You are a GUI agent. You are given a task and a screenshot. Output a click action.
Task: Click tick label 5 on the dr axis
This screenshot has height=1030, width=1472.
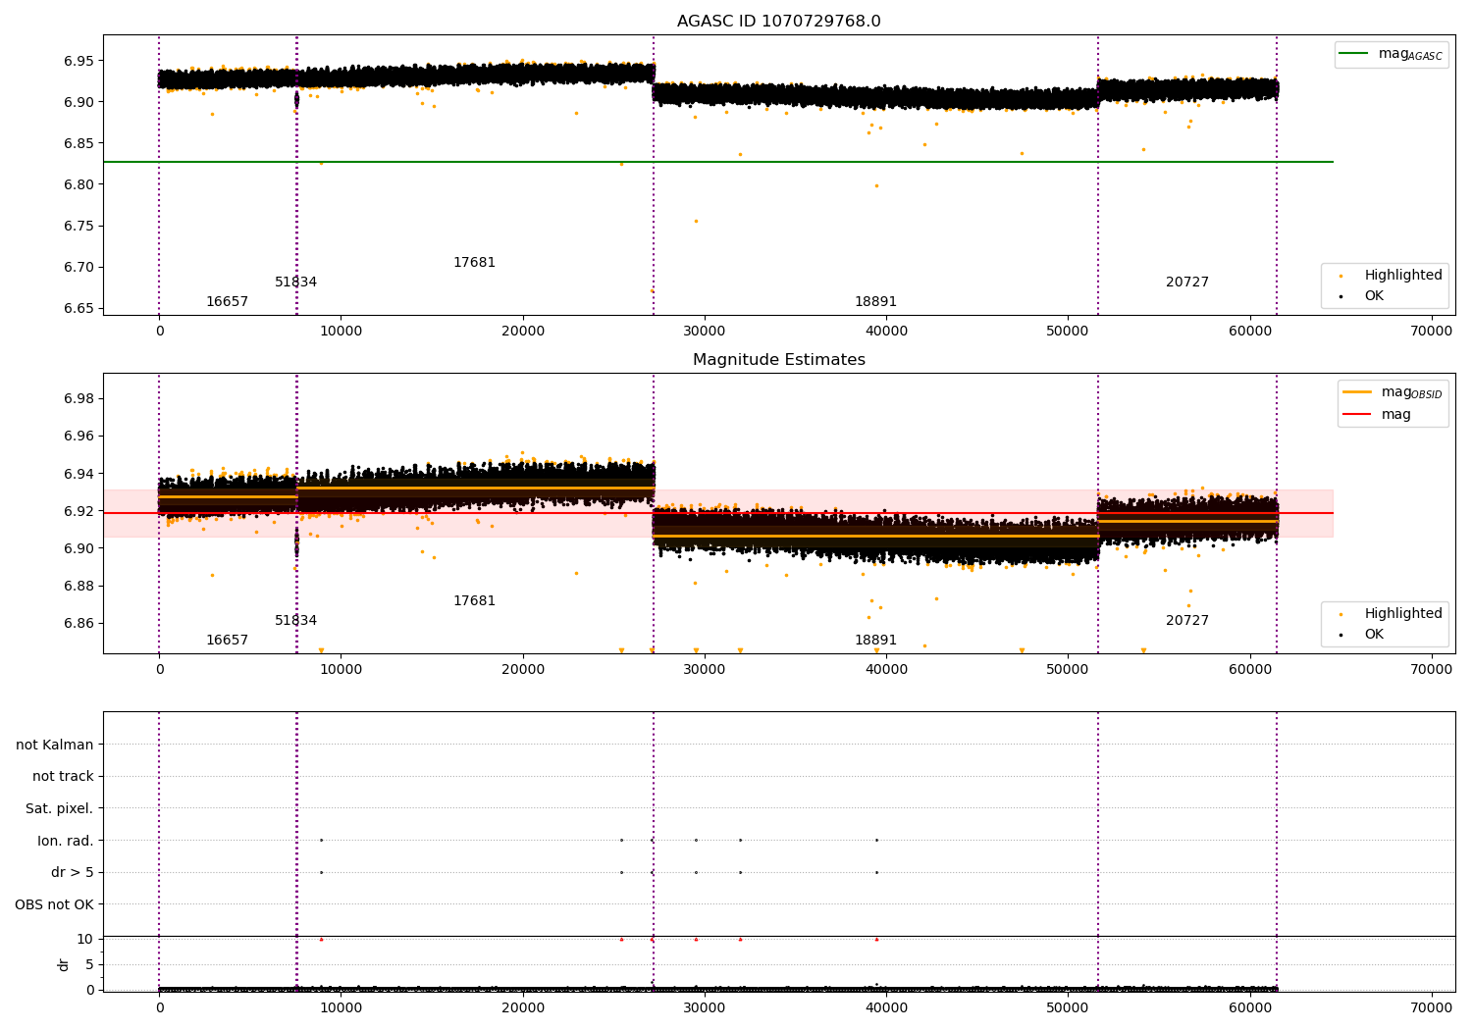89,964
